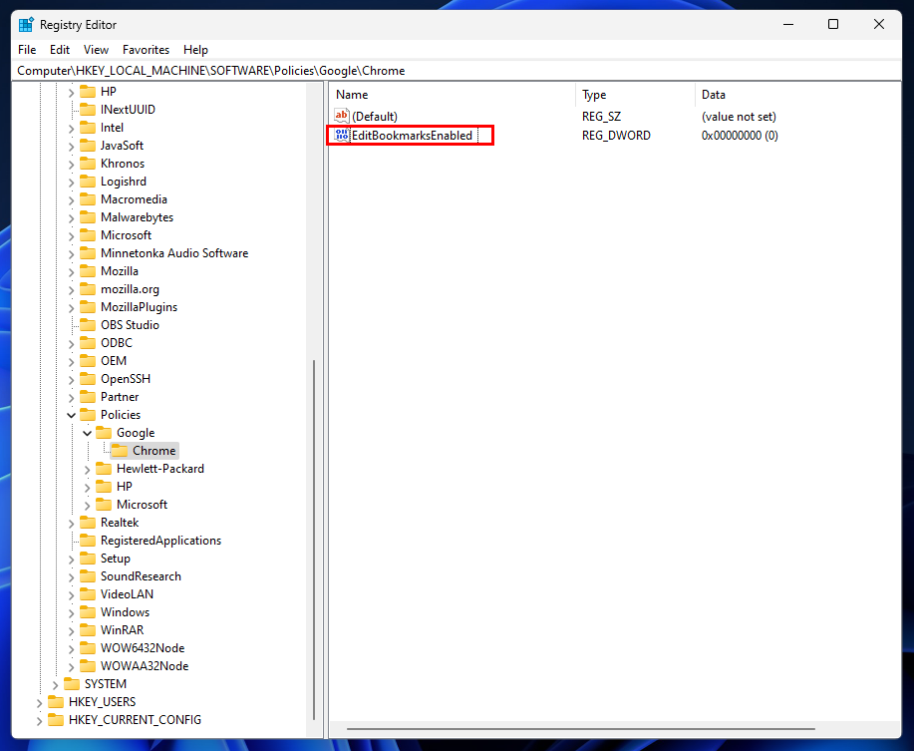The width and height of the screenshot is (914, 751).
Task: Click the INextUUID folder icon
Action: point(88,109)
